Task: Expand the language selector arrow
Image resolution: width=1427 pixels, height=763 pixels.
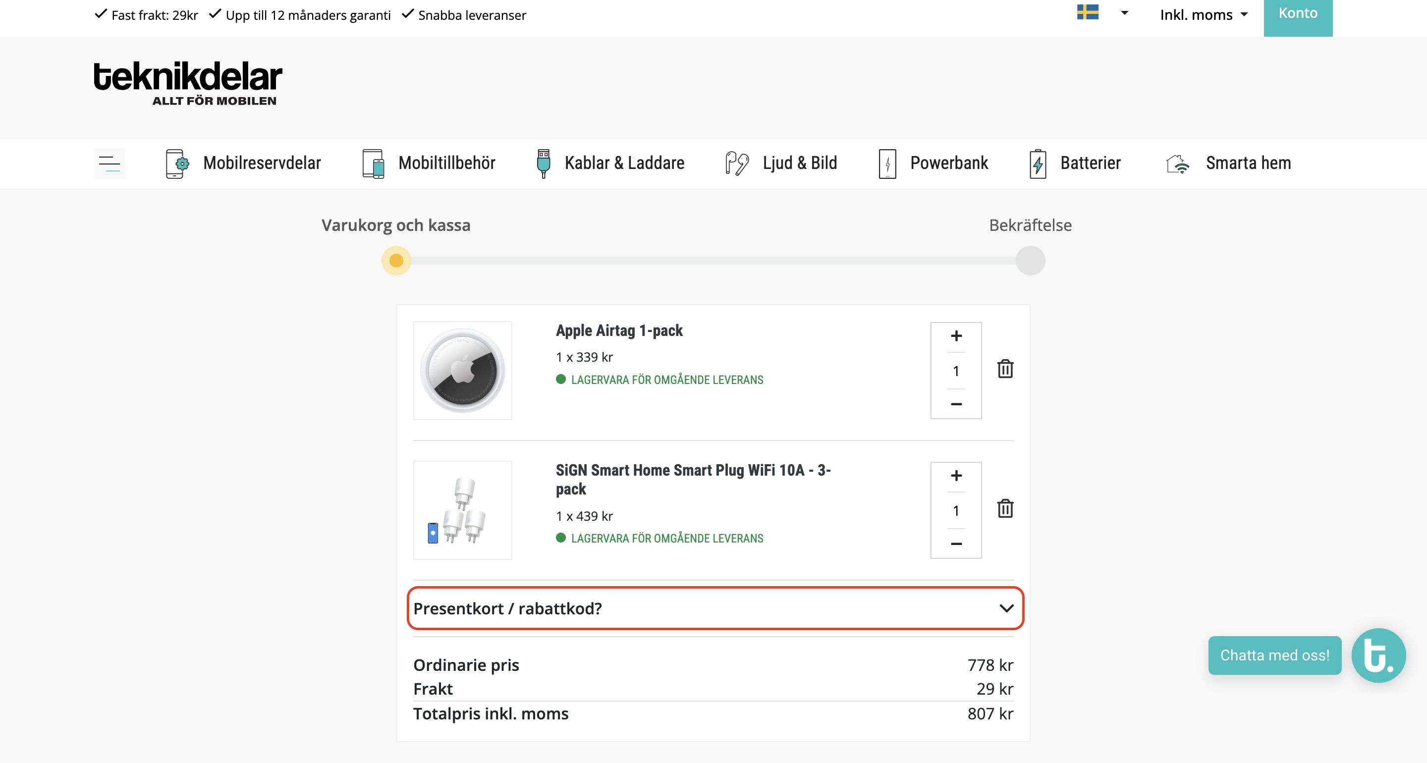Action: 1124,13
